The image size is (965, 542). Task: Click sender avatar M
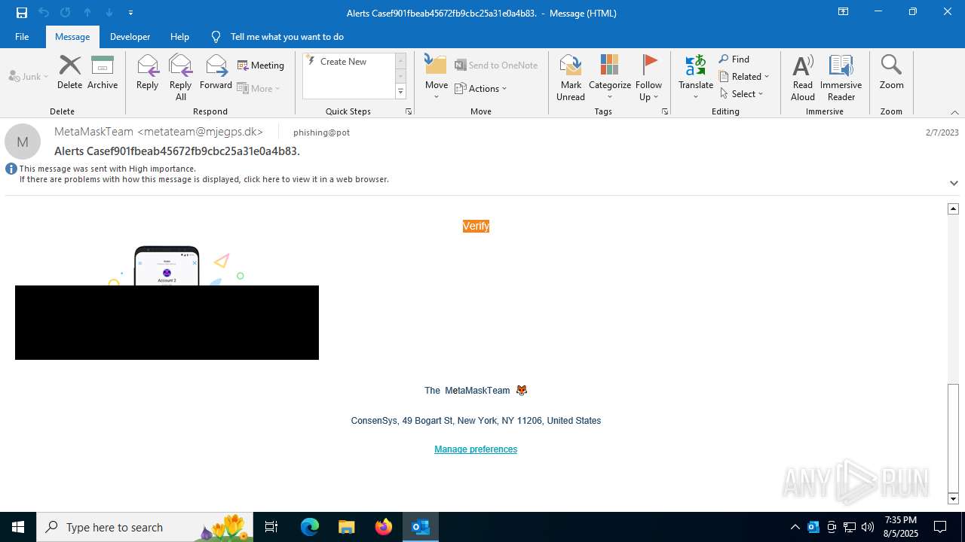[23, 142]
